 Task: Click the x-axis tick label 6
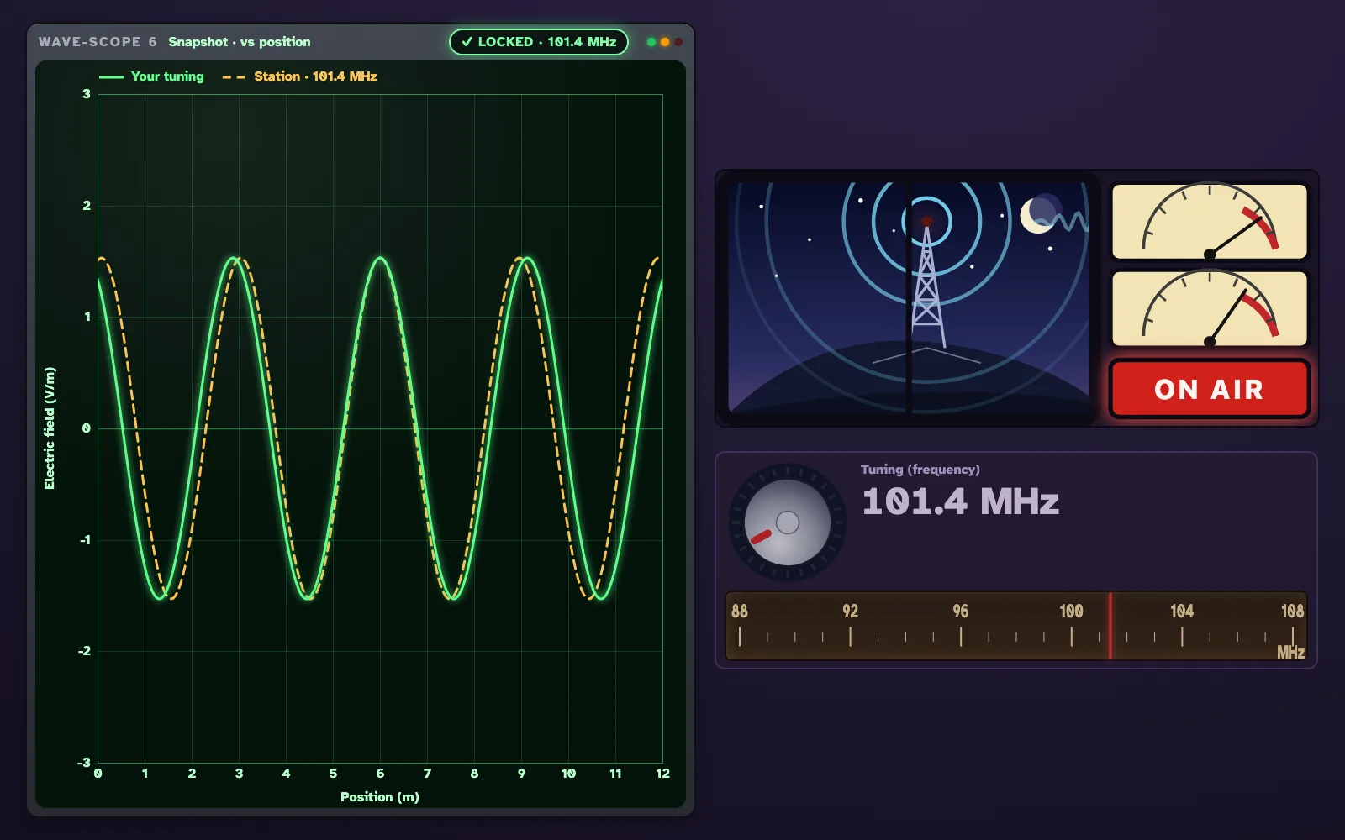click(380, 774)
